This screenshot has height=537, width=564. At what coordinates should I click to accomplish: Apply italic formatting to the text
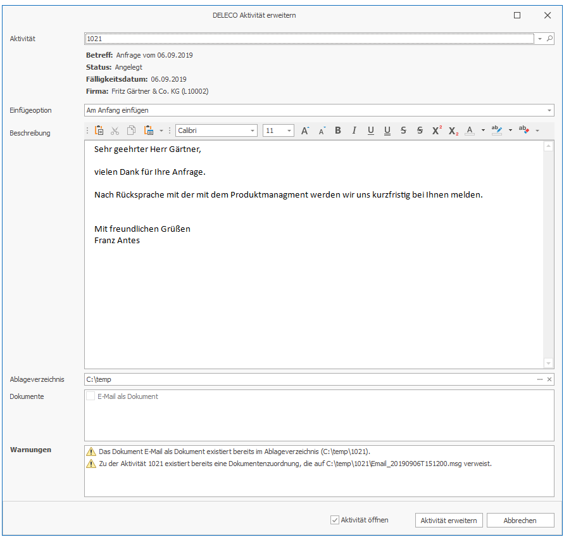click(x=354, y=130)
